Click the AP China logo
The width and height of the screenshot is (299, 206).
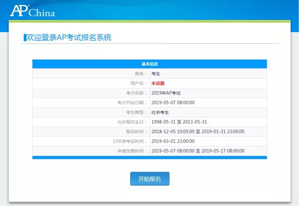(33, 11)
